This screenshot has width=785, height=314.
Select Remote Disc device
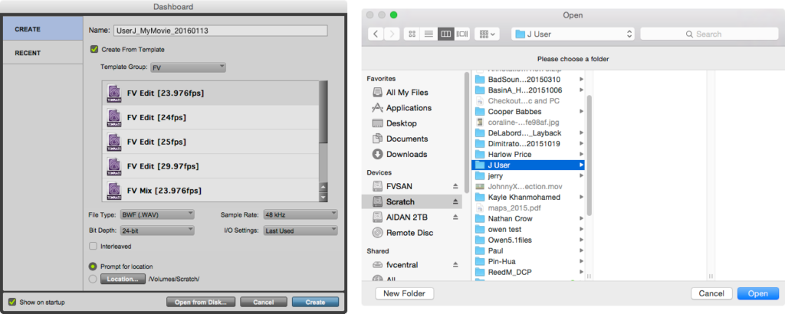pyautogui.click(x=409, y=233)
